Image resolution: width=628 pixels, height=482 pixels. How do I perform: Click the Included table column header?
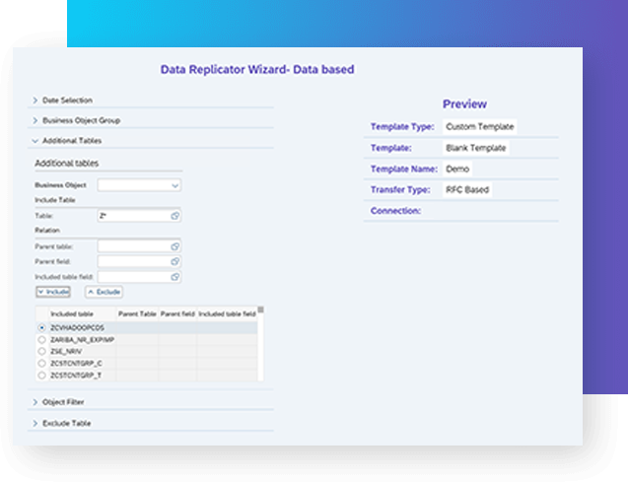click(x=83, y=313)
